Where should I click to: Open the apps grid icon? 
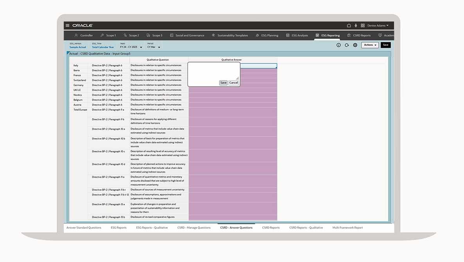click(363, 25)
